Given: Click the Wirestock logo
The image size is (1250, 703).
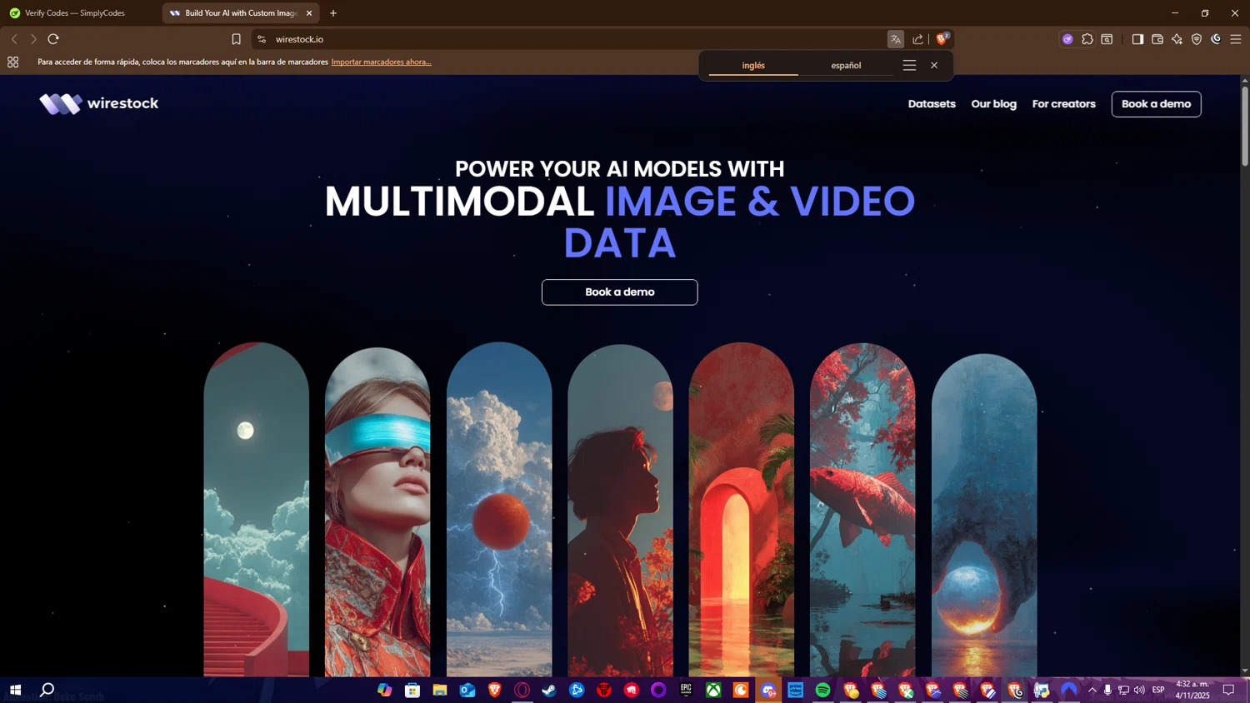Looking at the screenshot, I should 98,103.
